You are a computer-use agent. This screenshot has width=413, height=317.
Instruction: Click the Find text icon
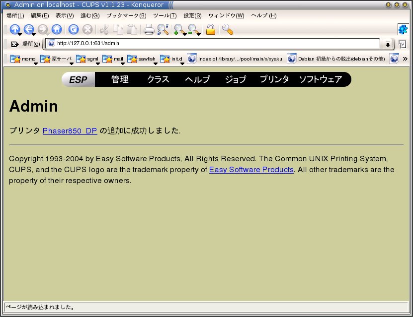point(163,29)
